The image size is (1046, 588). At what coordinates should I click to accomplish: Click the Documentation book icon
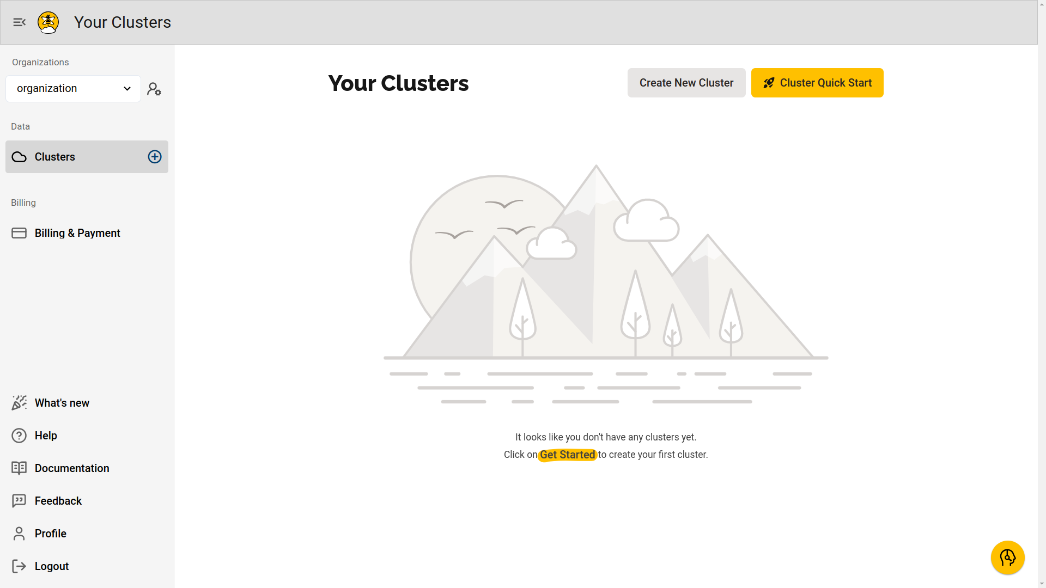click(19, 467)
